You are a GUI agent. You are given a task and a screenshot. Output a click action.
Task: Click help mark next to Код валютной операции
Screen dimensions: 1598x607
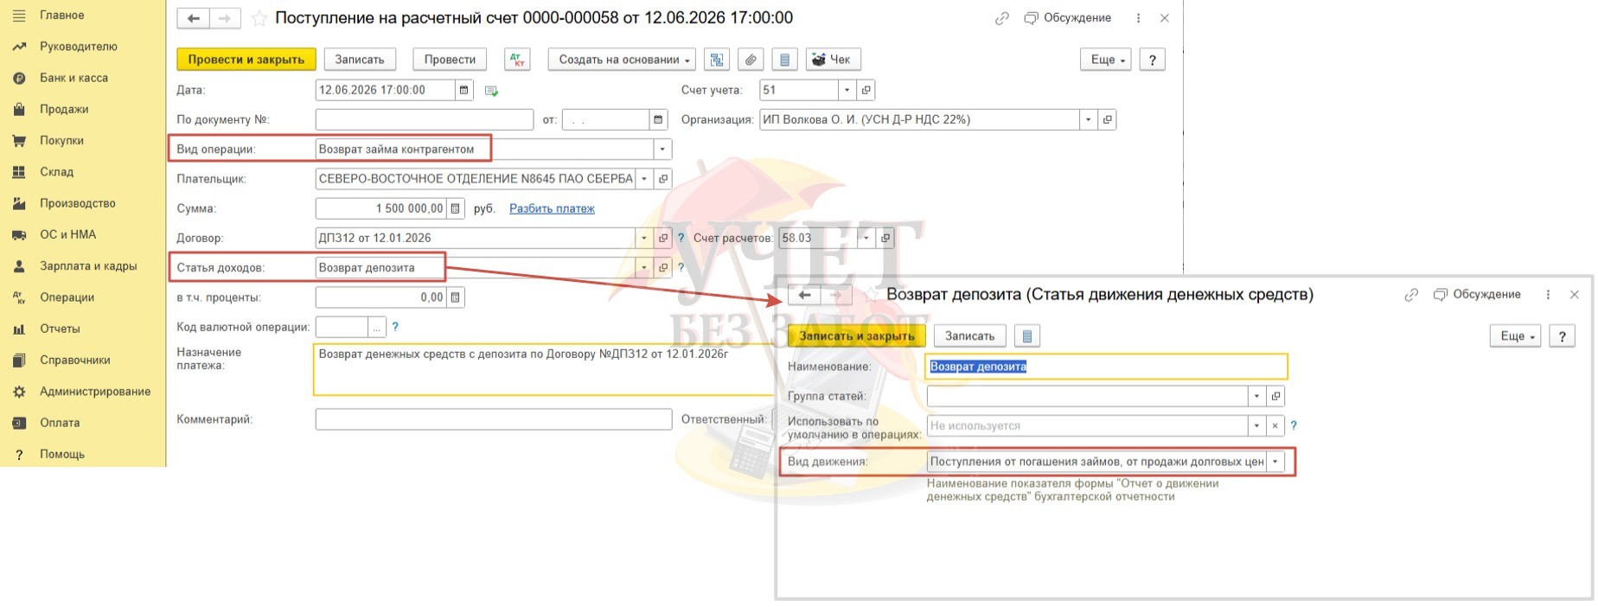click(x=395, y=327)
